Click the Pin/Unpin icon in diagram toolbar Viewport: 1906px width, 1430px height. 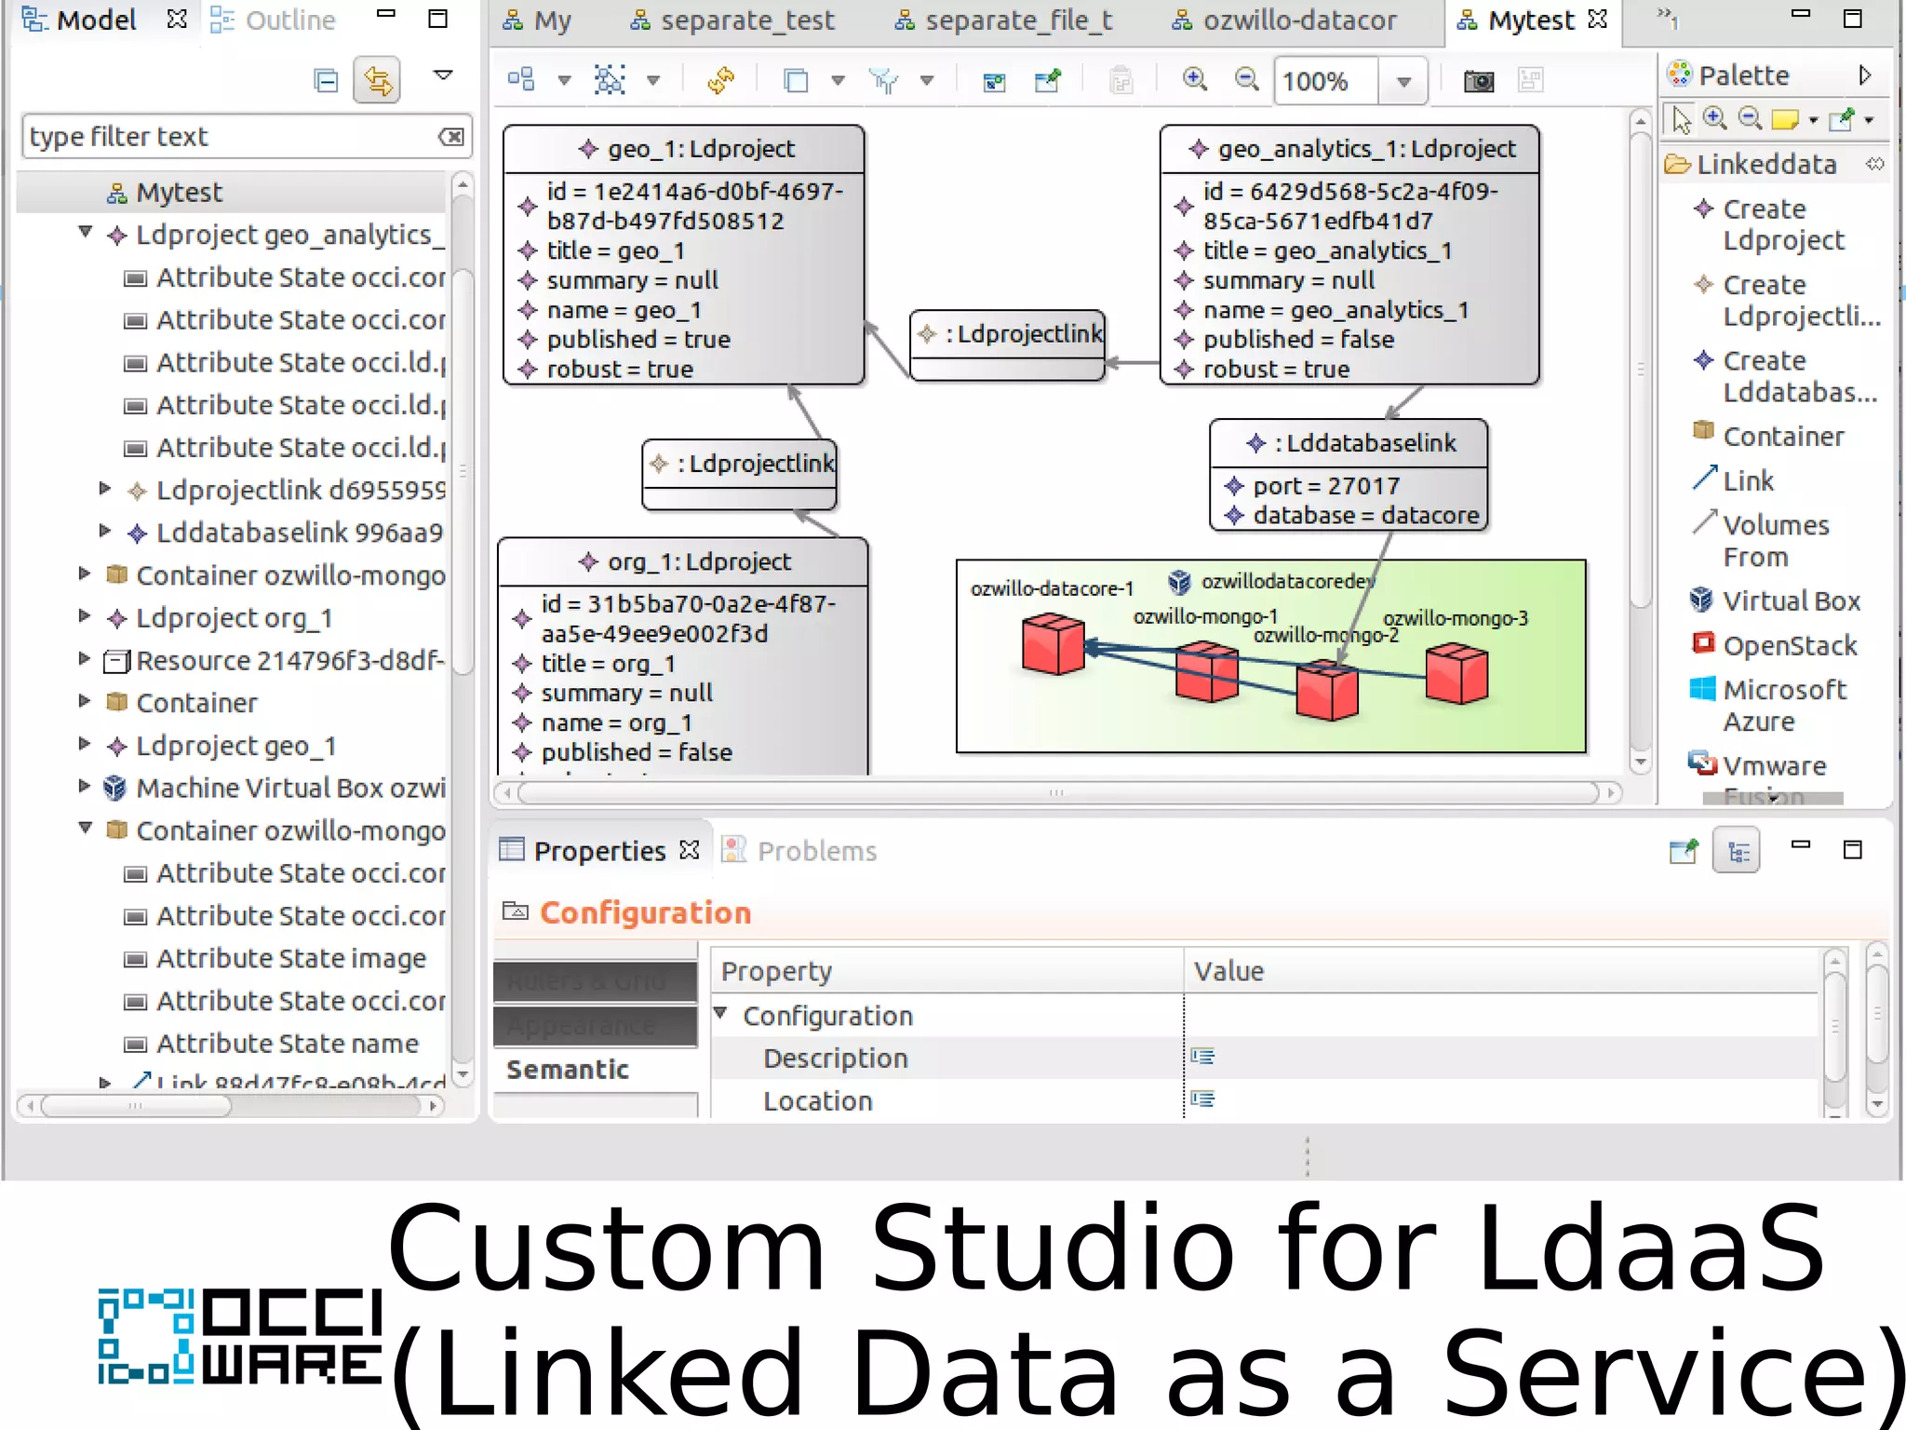(x=1048, y=81)
